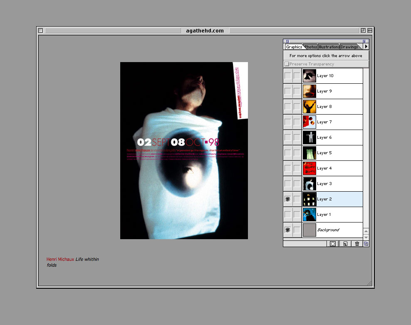411x325 pixels.
Task: Toggle link box for Layer 2
Action: click(297, 199)
